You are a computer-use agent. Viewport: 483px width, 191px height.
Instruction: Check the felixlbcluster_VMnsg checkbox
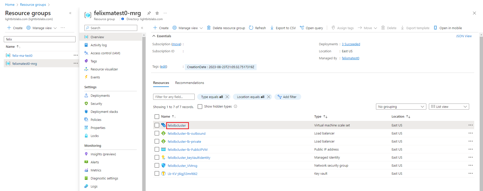[x=157, y=165]
